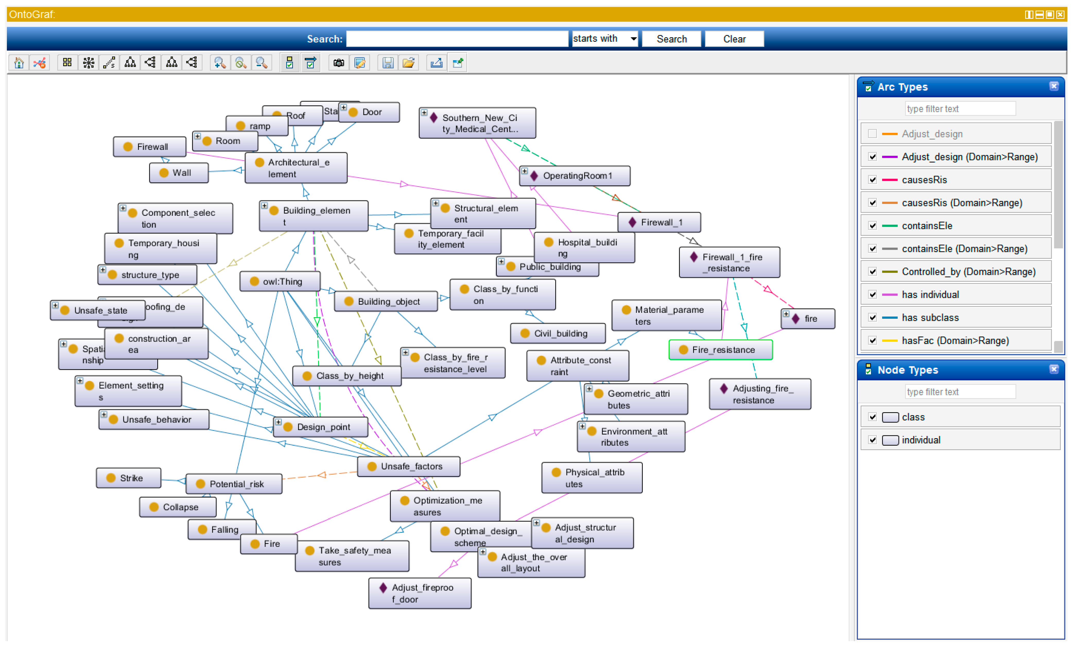The image size is (1071, 646).
Task: Uncheck the causesRis arc type checkbox
Action: (872, 179)
